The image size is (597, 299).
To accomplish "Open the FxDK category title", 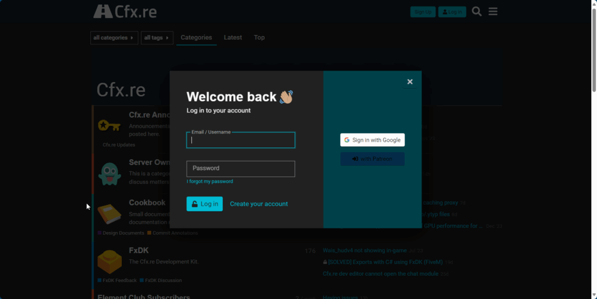I will click(x=139, y=250).
